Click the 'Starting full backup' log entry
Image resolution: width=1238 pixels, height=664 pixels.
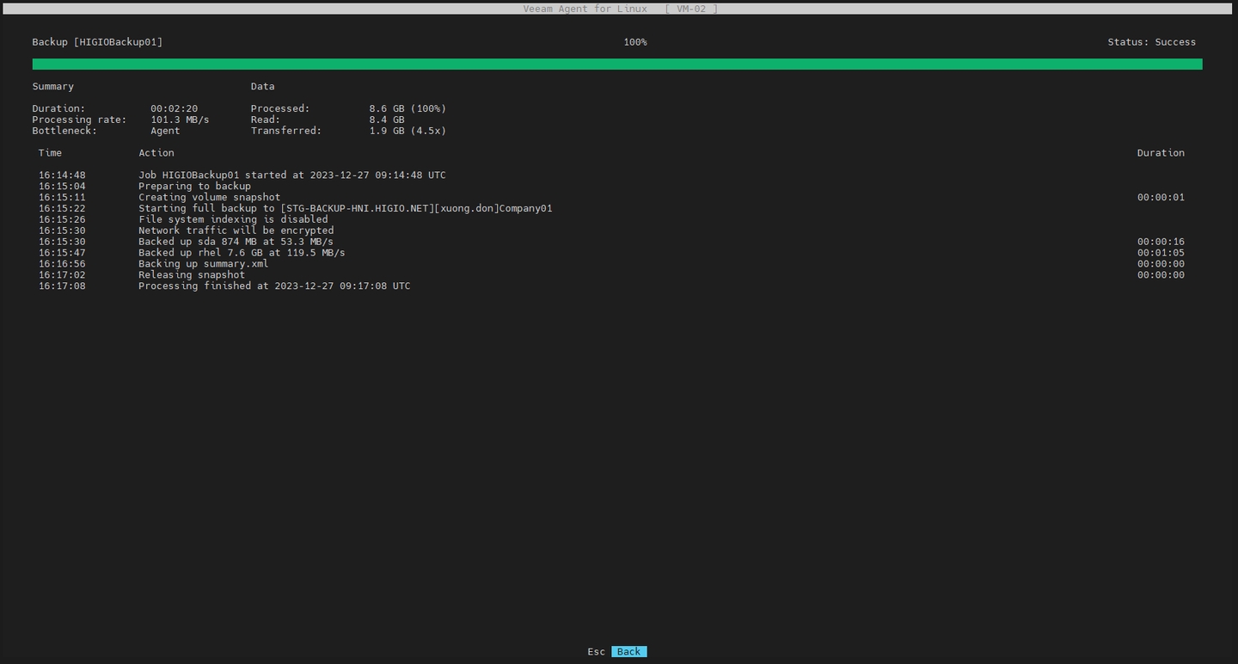345,209
